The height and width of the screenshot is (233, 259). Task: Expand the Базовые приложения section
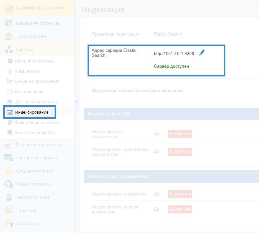coord(38,145)
